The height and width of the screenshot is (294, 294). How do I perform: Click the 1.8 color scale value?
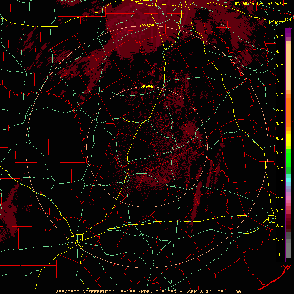pyautogui.click(x=279, y=182)
